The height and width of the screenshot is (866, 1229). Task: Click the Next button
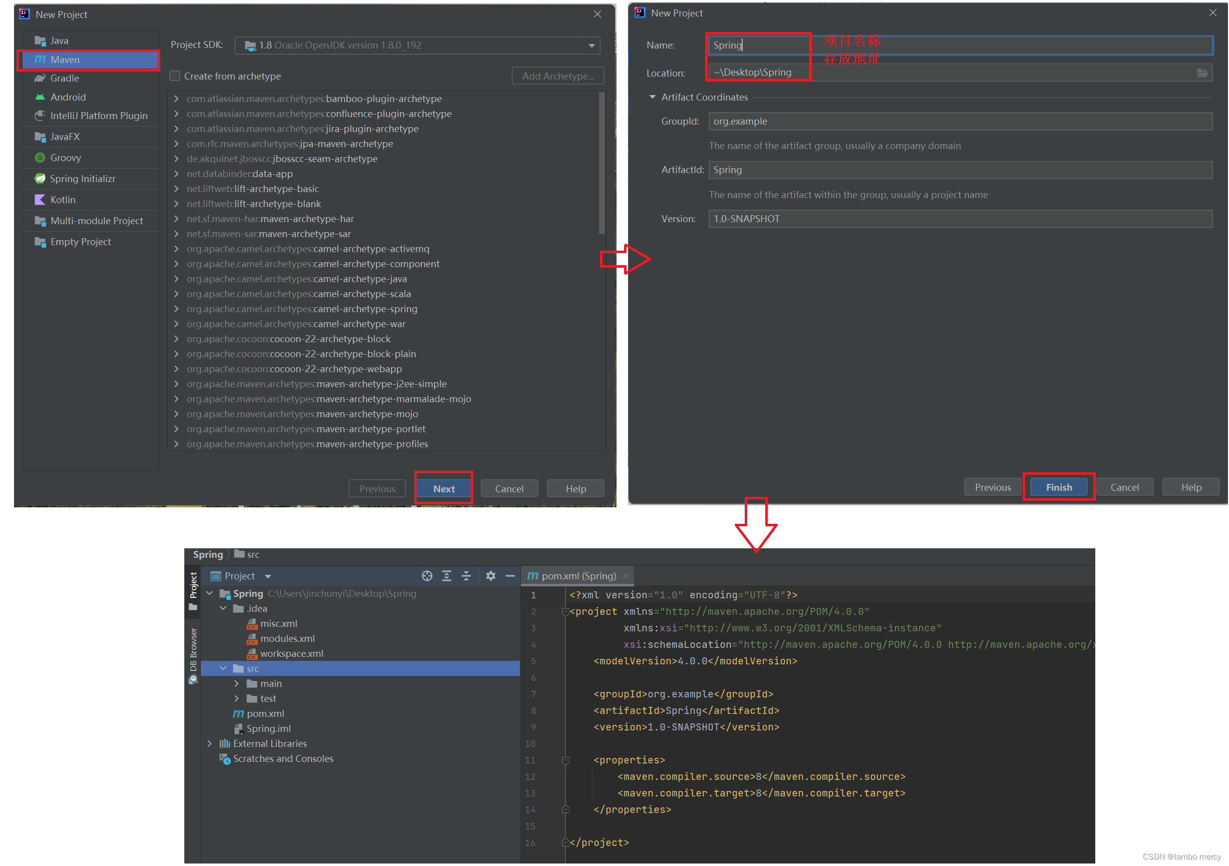[x=444, y=489]
